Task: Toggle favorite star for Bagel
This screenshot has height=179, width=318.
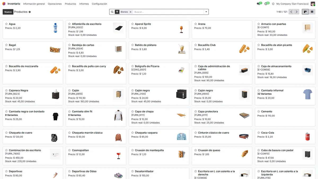Action: pyautogui.click(x=6, y=45)
